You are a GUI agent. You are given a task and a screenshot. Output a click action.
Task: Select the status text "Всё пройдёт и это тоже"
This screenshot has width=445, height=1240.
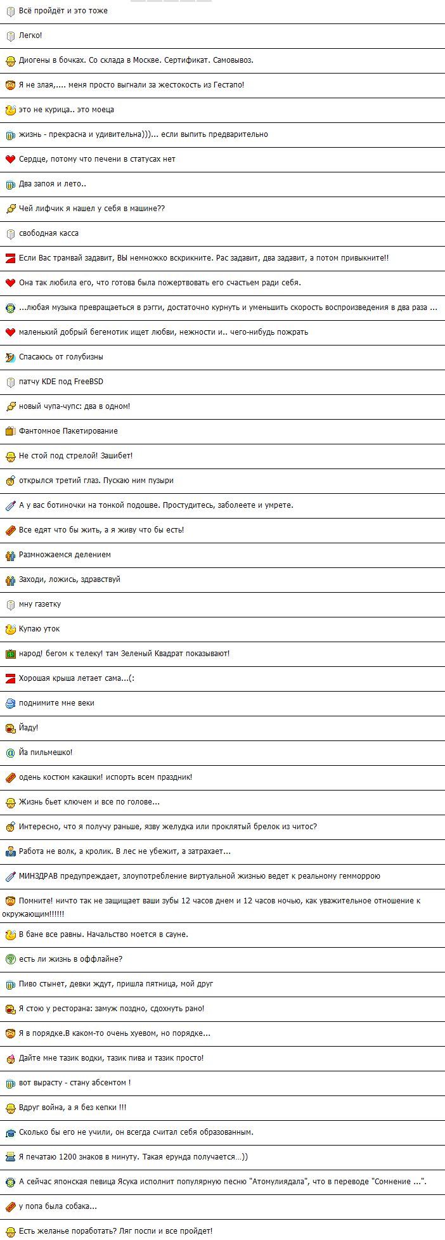63,11
